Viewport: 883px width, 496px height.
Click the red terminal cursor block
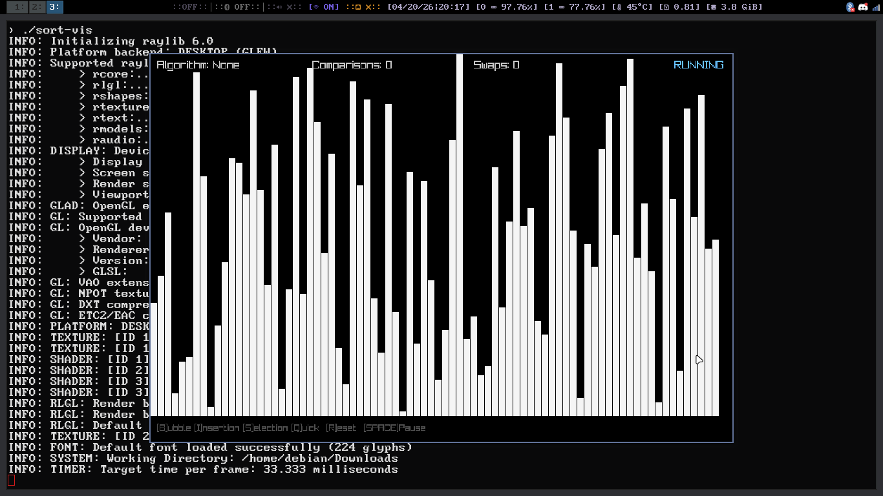pyautogui.click(x=11, y=480)
